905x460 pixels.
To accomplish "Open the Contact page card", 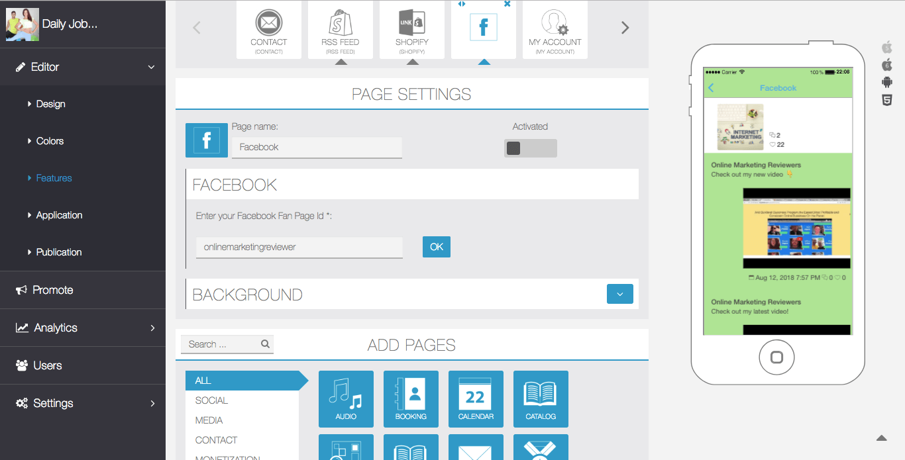I will point(268,30).
